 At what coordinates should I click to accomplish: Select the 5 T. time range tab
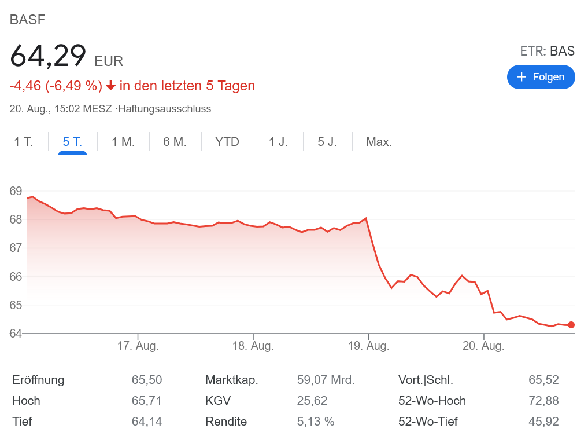click(72, 142)
